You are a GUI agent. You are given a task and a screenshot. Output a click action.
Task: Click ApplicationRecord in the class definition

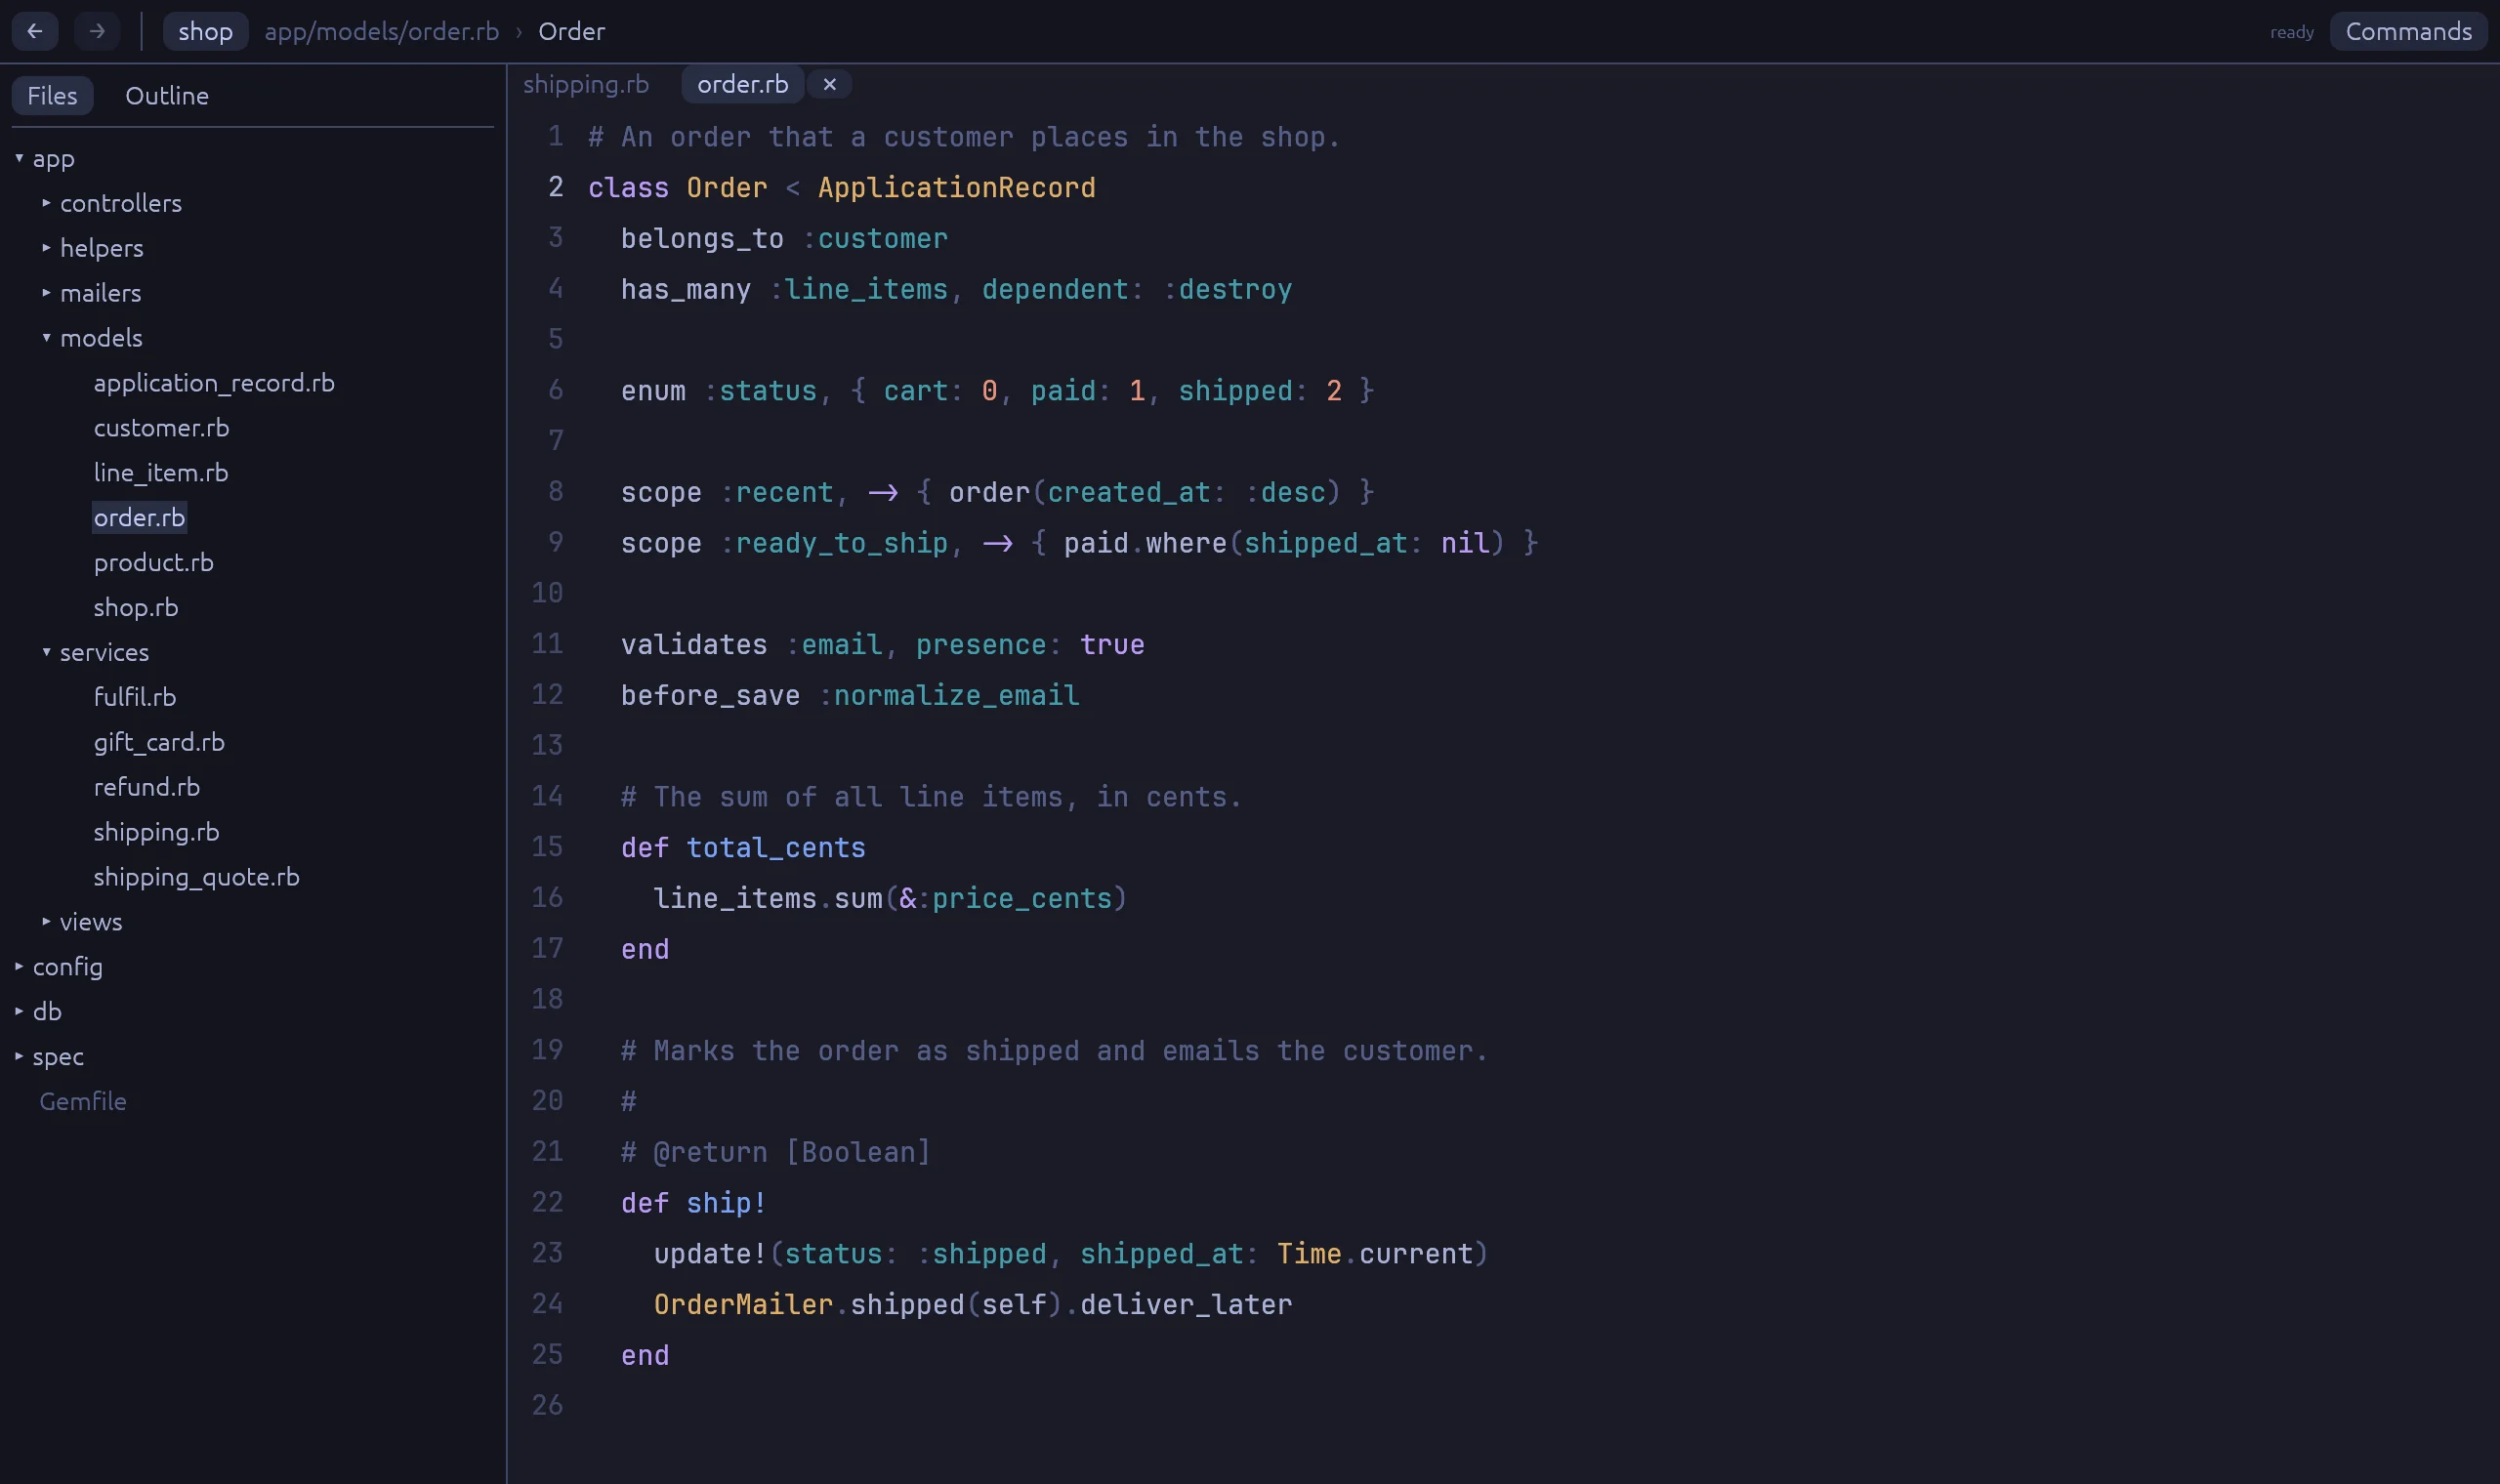(x=957, y=188)
